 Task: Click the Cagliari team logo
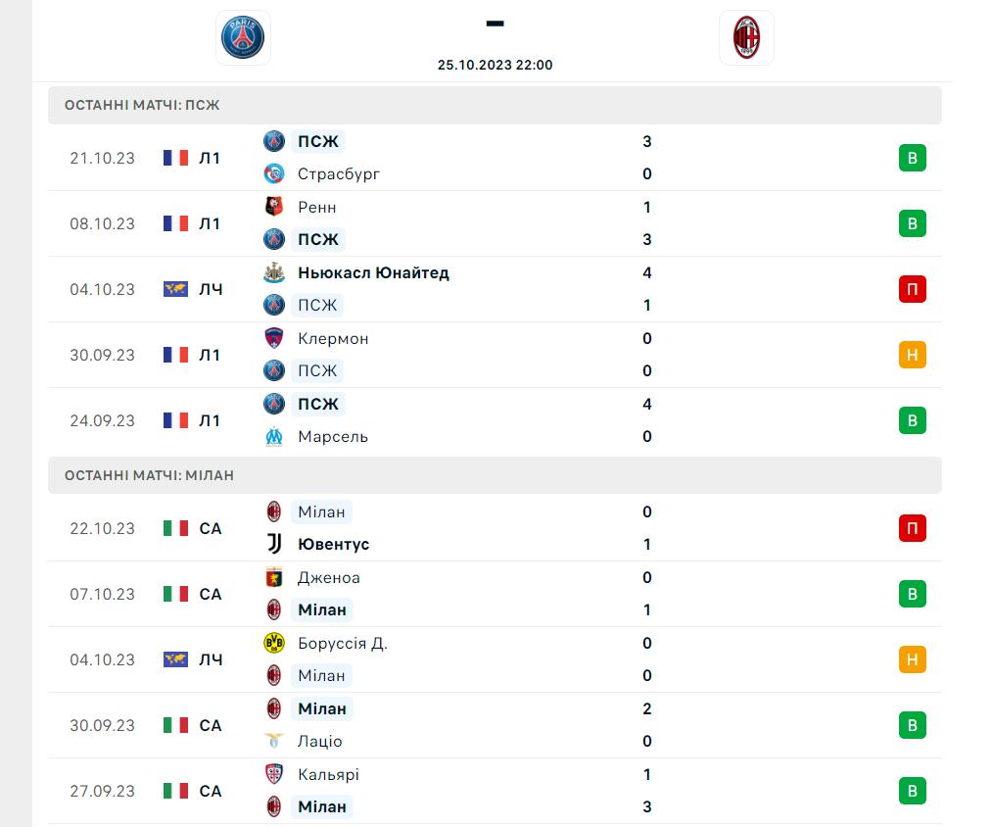click(274, 774)
